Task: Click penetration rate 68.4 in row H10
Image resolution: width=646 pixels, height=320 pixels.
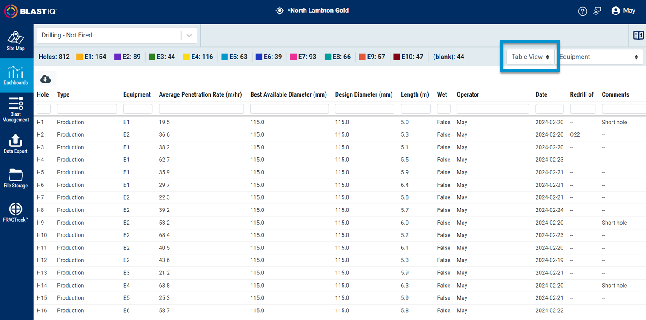Action: click(x=164, y=235)
